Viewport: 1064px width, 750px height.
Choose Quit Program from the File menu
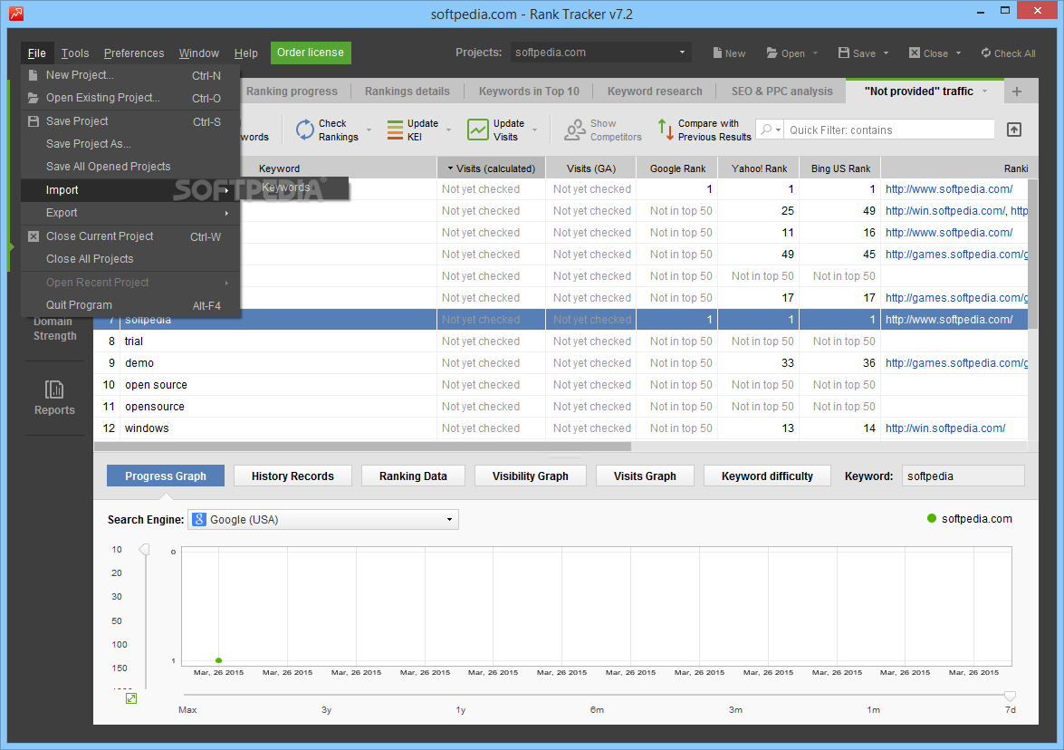pyautogui.click(x=130, y=305)
